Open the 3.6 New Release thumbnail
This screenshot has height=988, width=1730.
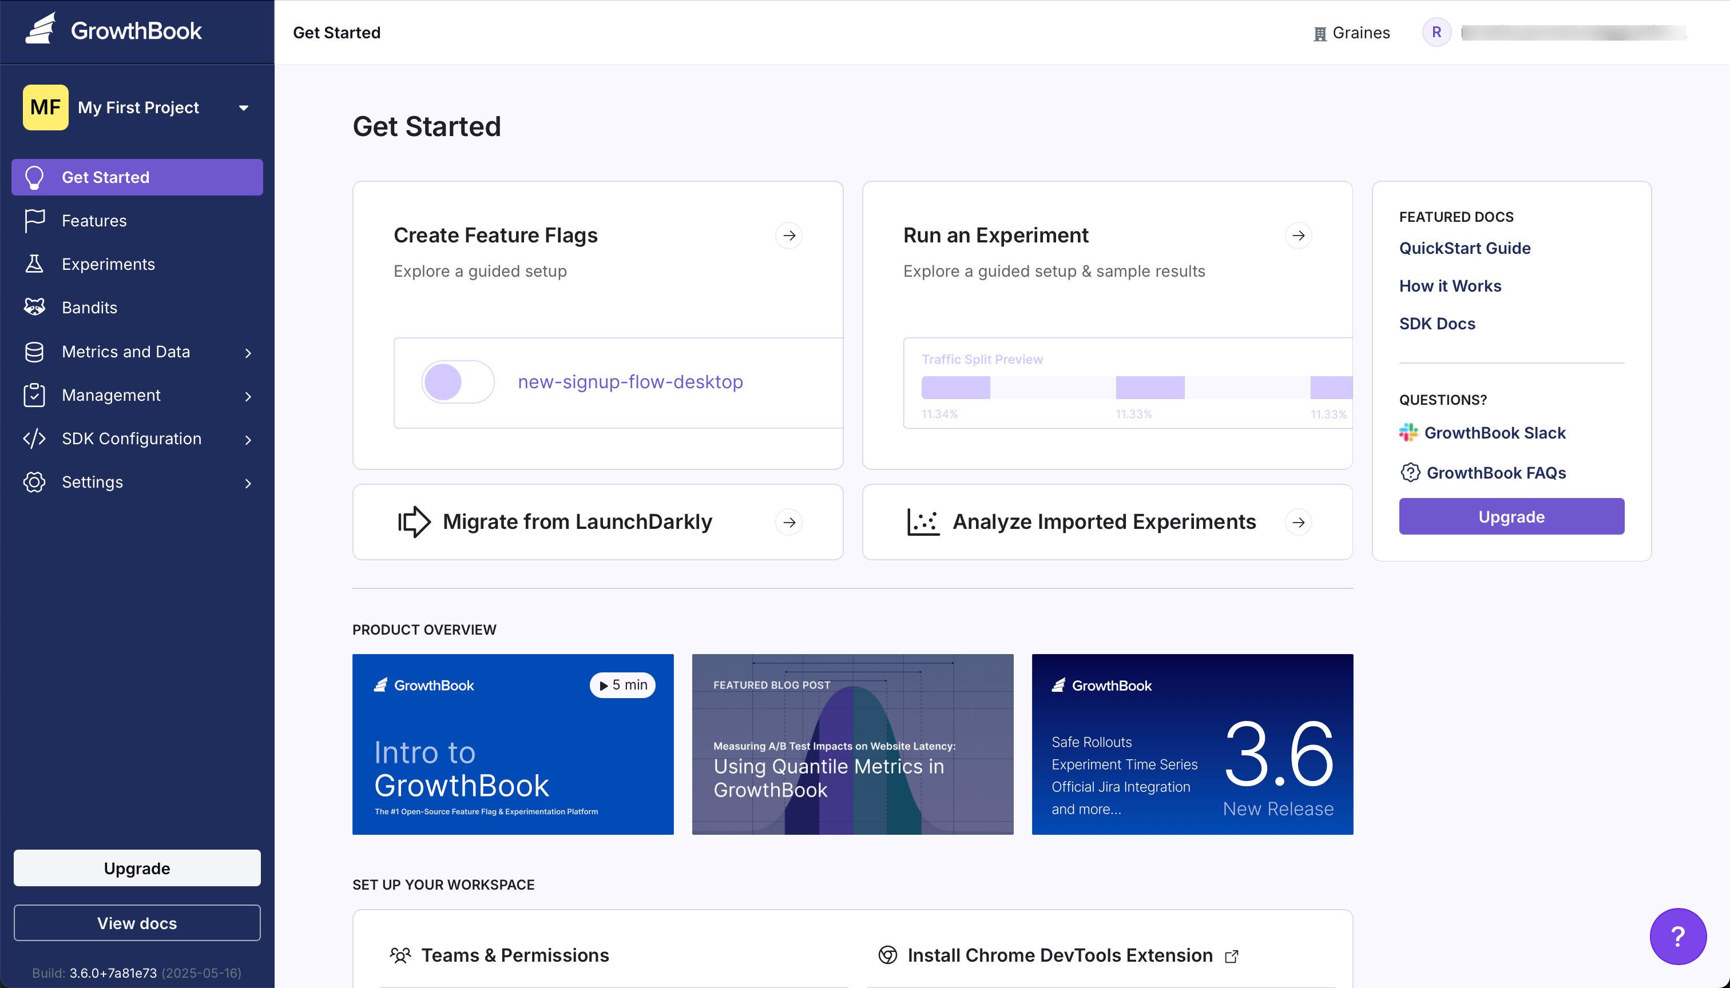[1192, 744]
